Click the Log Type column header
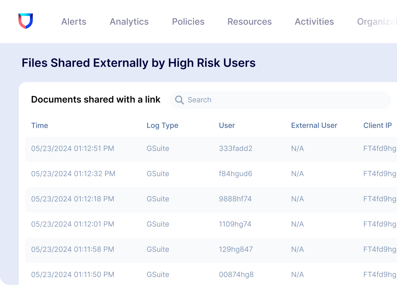The image size is (397, 285). coord(162,125)
